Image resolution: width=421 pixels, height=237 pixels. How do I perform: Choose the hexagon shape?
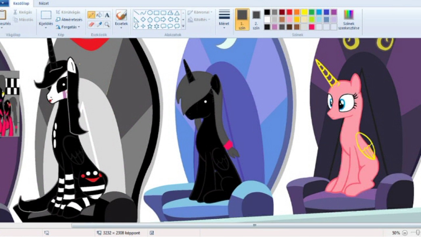tap(157, 19)
